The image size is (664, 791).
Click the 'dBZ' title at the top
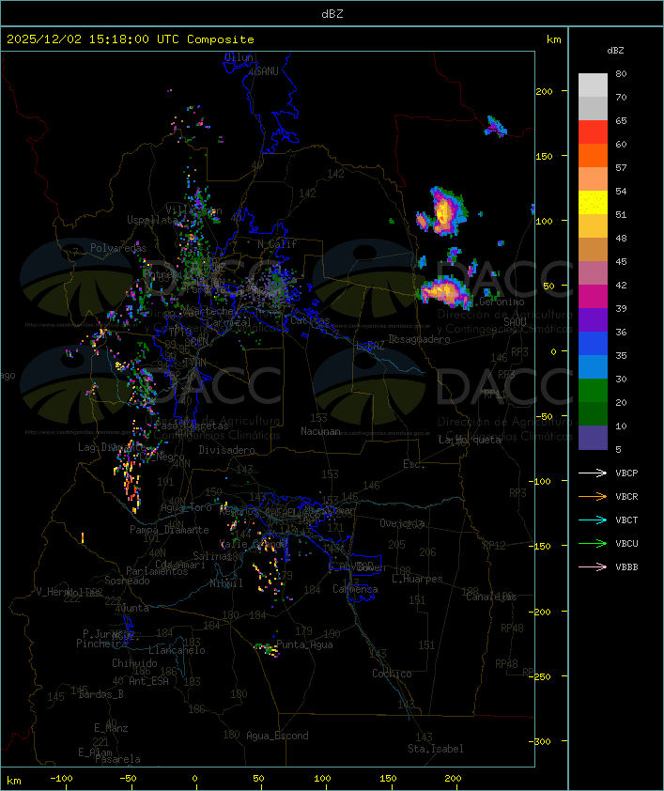(332, 14)
